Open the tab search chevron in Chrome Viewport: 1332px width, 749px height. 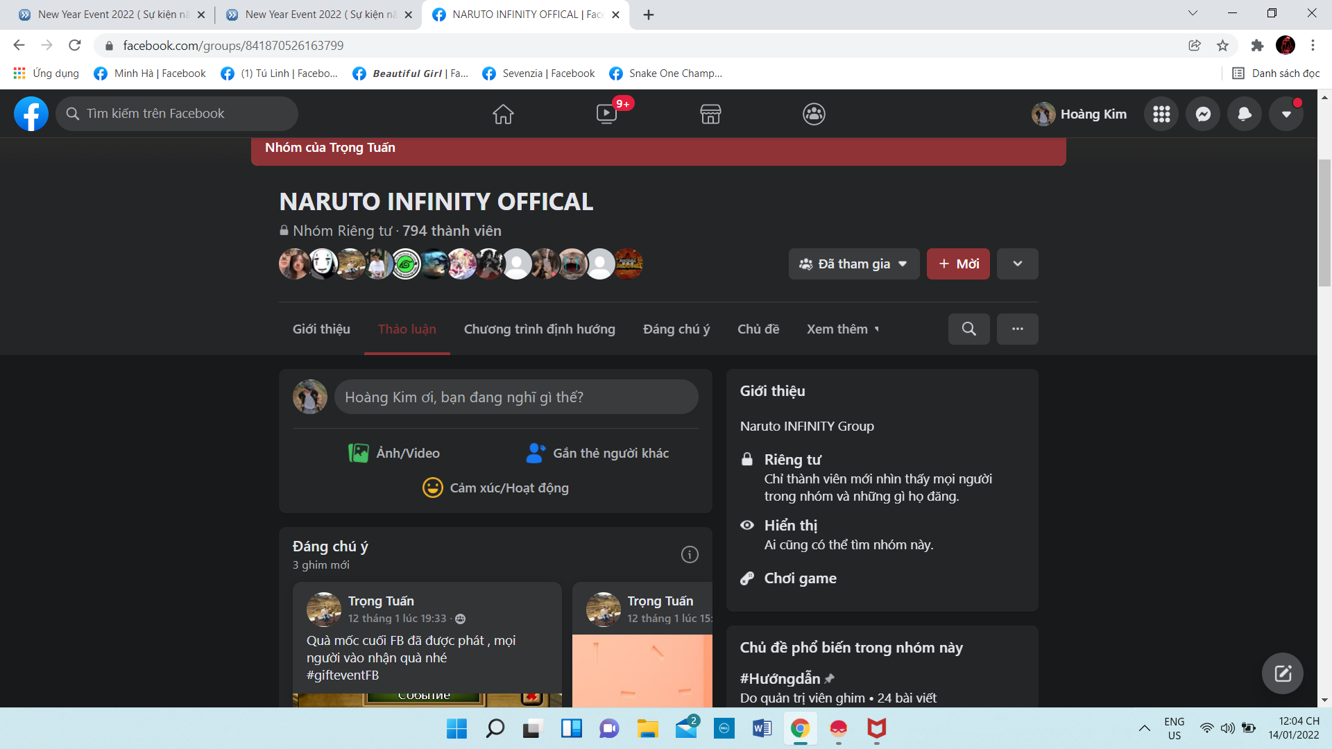(x=1193, y=13)
